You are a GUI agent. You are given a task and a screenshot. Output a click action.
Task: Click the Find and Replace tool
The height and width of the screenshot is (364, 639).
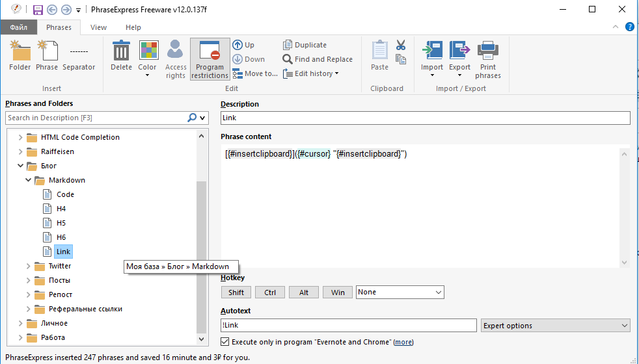[x=318, y=59]
